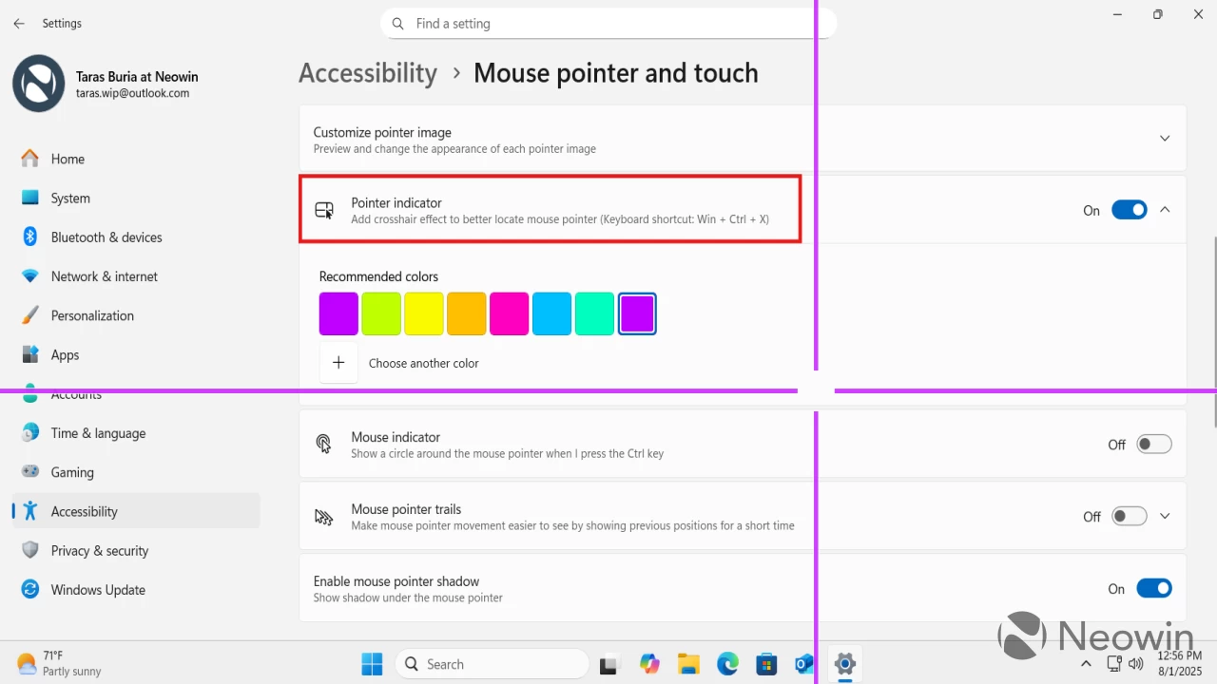Image resolution: width=1217 pixels, height=684 pixels.
Task: Click the back arrow in Settings
Action: (19, 24)
